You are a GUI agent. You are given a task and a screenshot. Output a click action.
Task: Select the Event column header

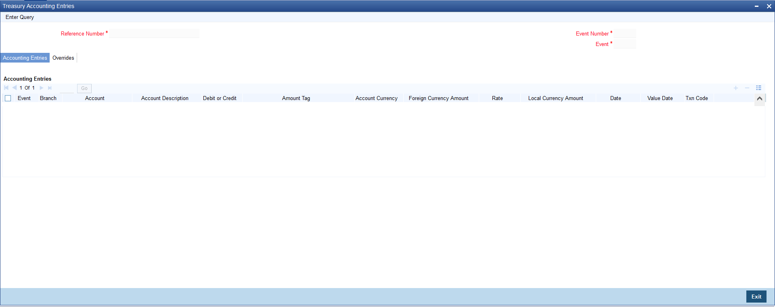point(24,98)
